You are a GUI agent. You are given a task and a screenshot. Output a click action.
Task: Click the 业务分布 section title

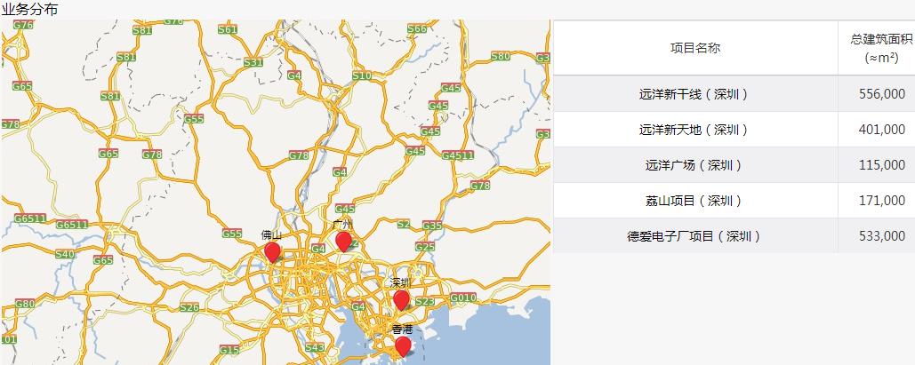(x=31, y=9)
